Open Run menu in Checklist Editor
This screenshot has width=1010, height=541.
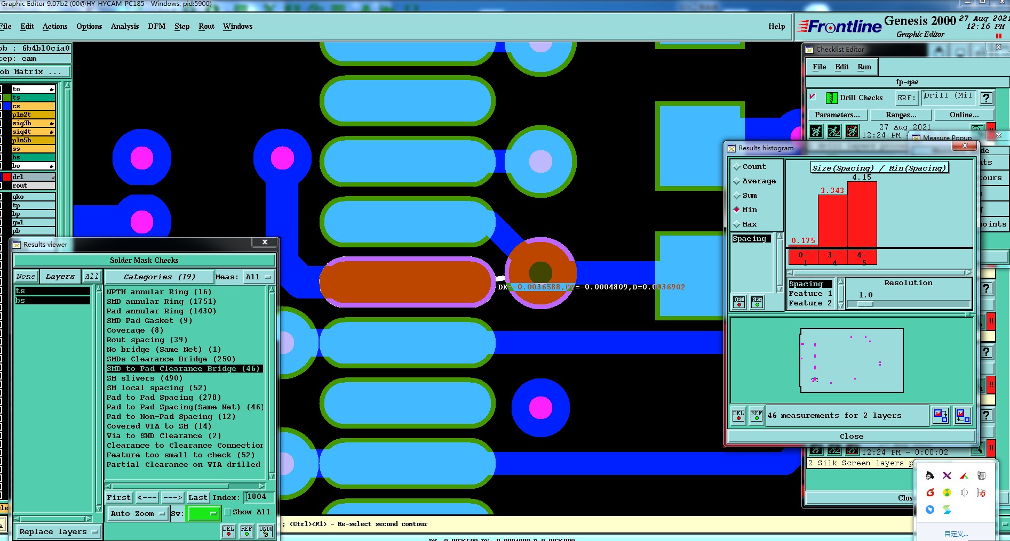pos(864,67)
